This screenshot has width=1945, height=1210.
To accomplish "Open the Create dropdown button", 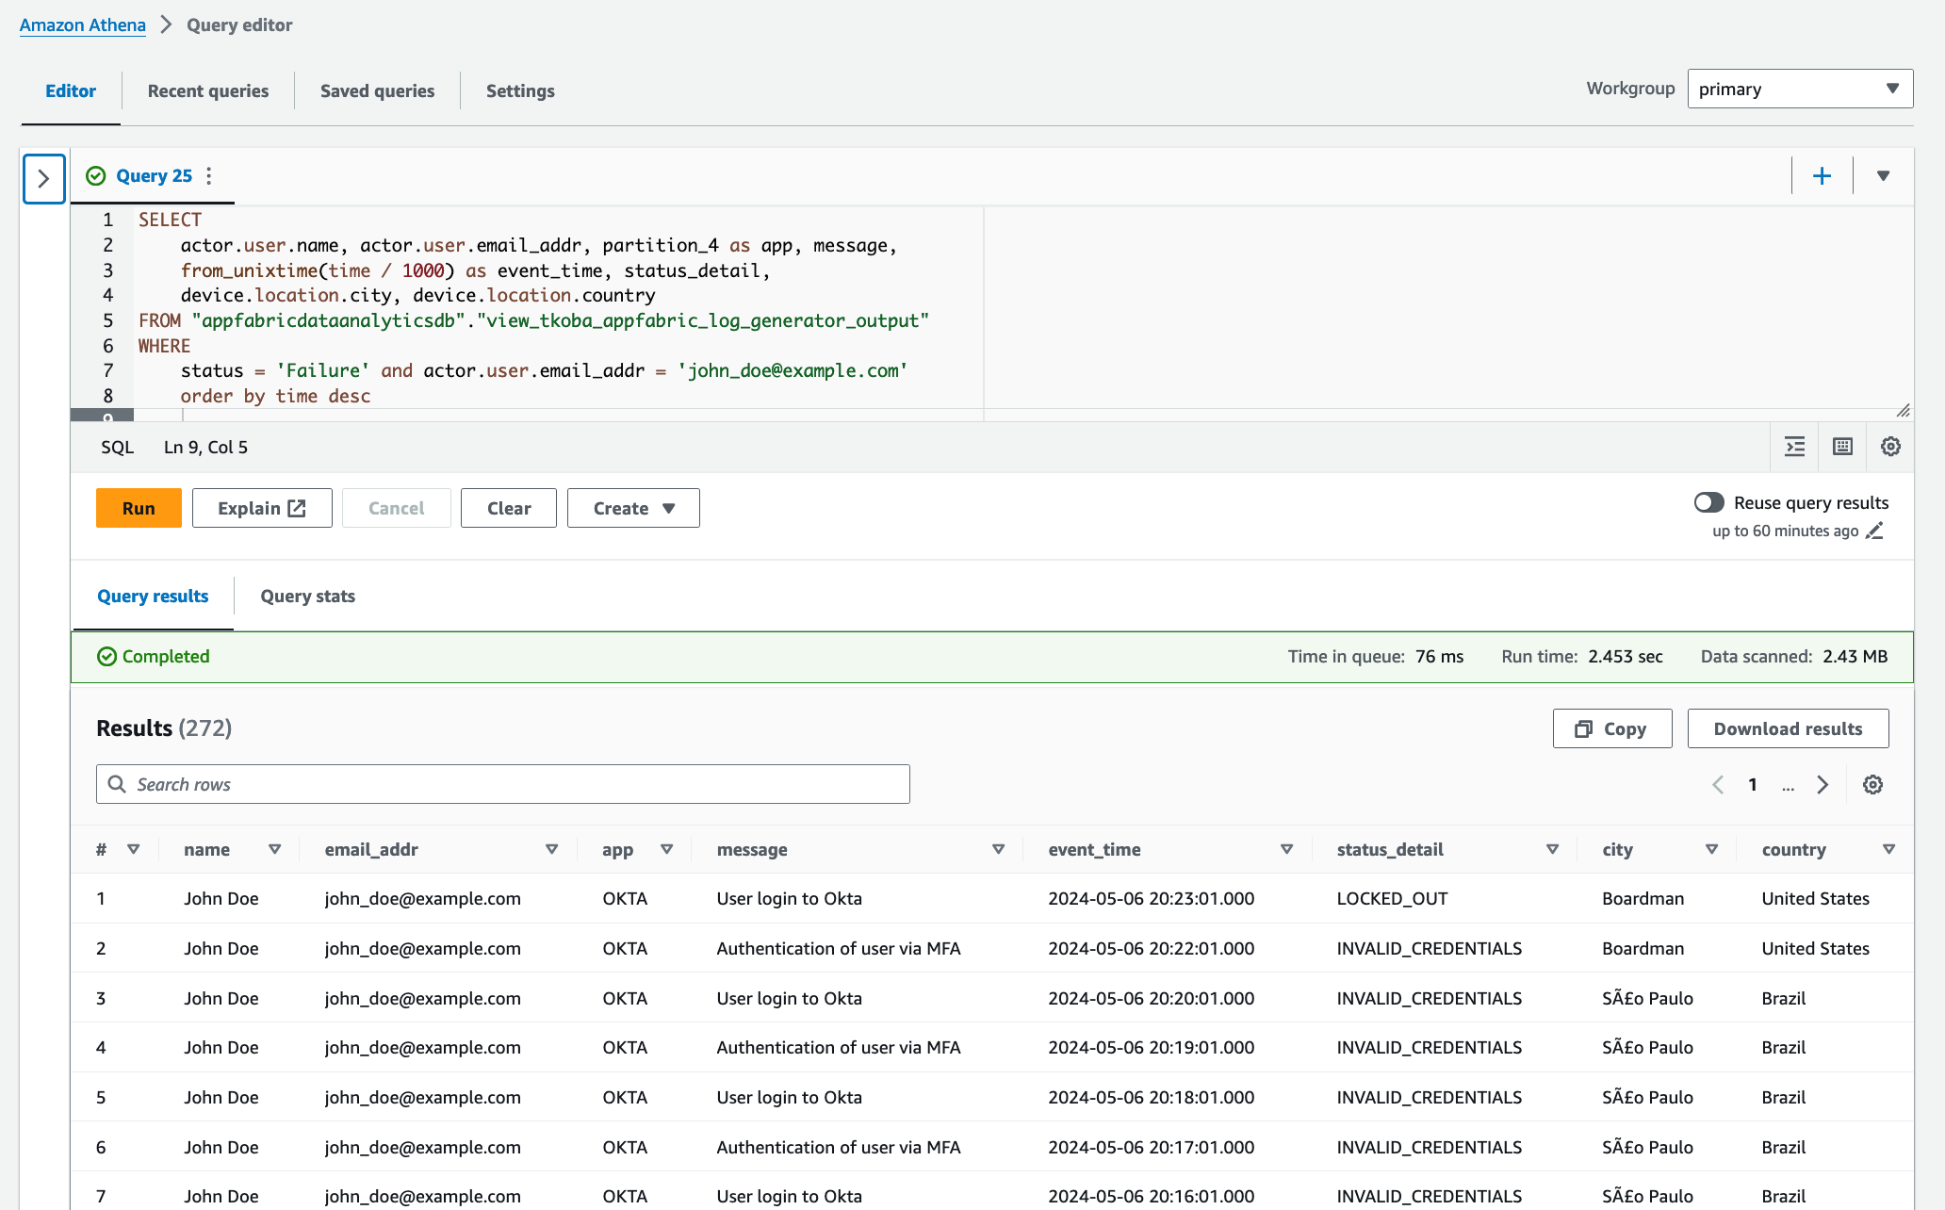I will point(633,508).
